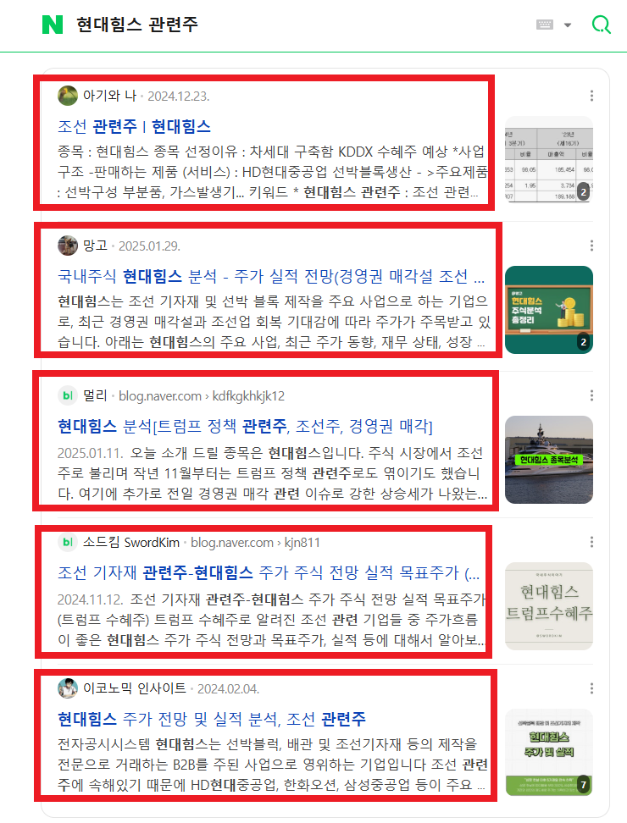627x823 pixels.
Task: Open 현대힘스 주가 전망 및 실적 분석 link
Action: click(x=212, y=719)
